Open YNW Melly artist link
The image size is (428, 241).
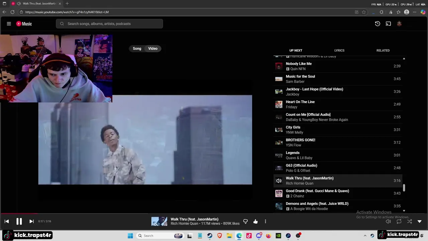click(294, 133)
